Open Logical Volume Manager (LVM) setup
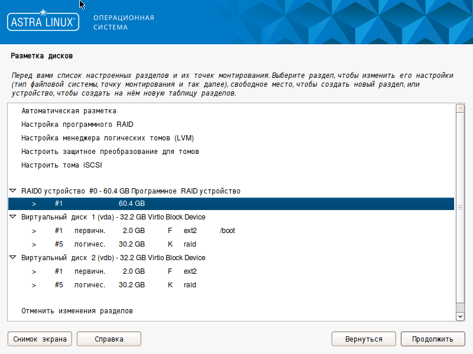The image size is (473, 354). (108, 138)
